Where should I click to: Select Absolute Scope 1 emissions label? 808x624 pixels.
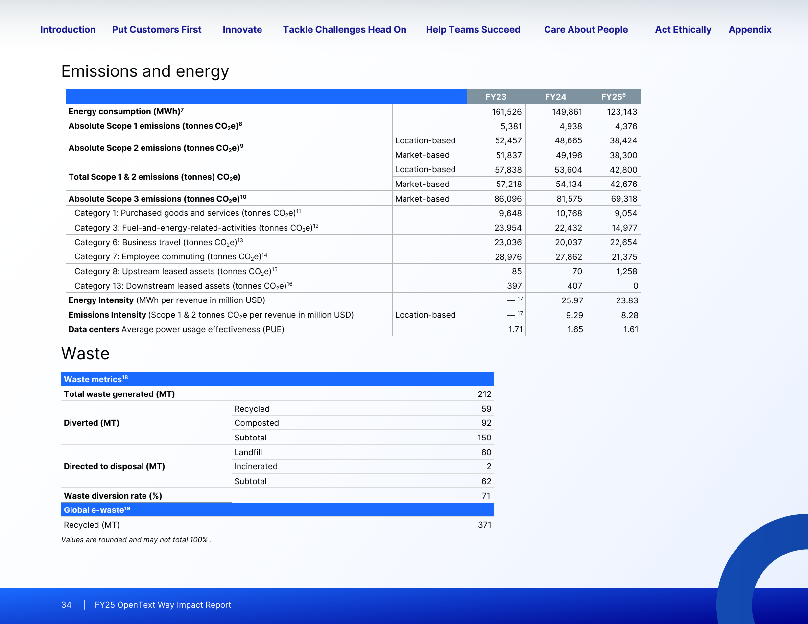(x=155, y=126)
